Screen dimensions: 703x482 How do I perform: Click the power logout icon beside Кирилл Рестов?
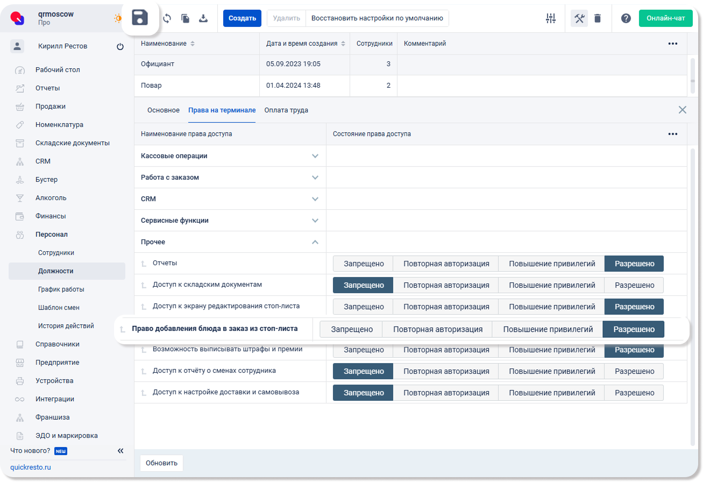click(x=120, y=47)
